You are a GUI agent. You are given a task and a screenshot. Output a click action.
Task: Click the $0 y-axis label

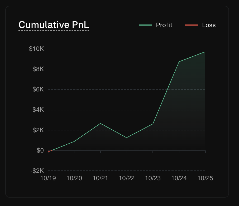tap(40, 151)
